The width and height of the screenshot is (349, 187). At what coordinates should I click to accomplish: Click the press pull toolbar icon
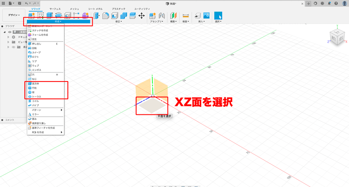click(x=97, y=16)
